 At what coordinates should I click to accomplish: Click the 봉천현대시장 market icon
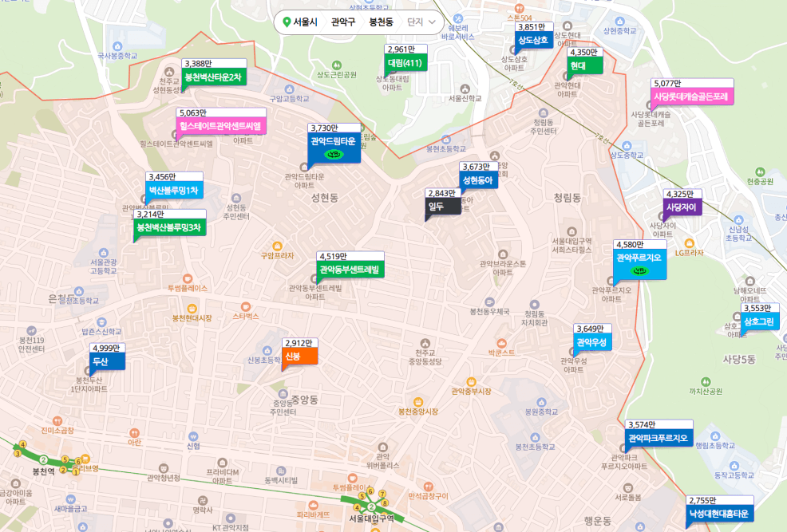[x=192, y=309]
